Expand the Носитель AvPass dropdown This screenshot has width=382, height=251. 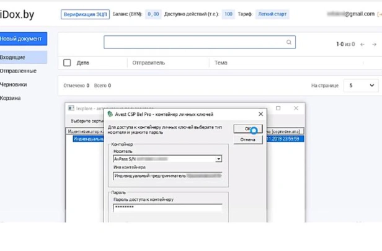218,159
